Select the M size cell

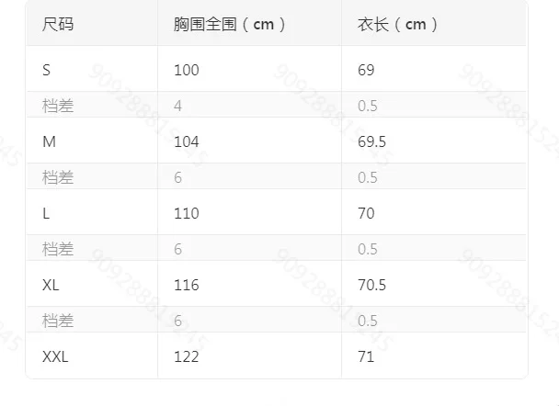(50, 141)
